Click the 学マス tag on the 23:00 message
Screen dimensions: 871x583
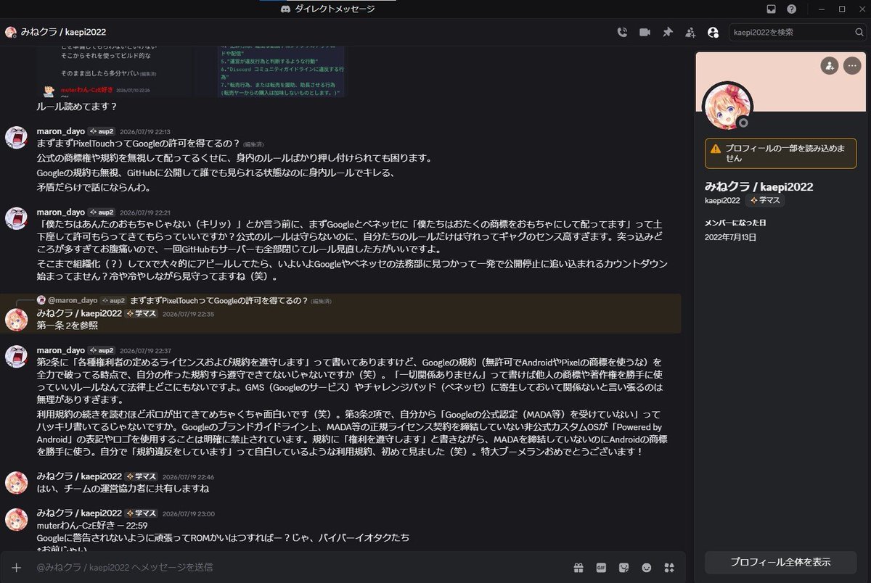tap(141, 513)
